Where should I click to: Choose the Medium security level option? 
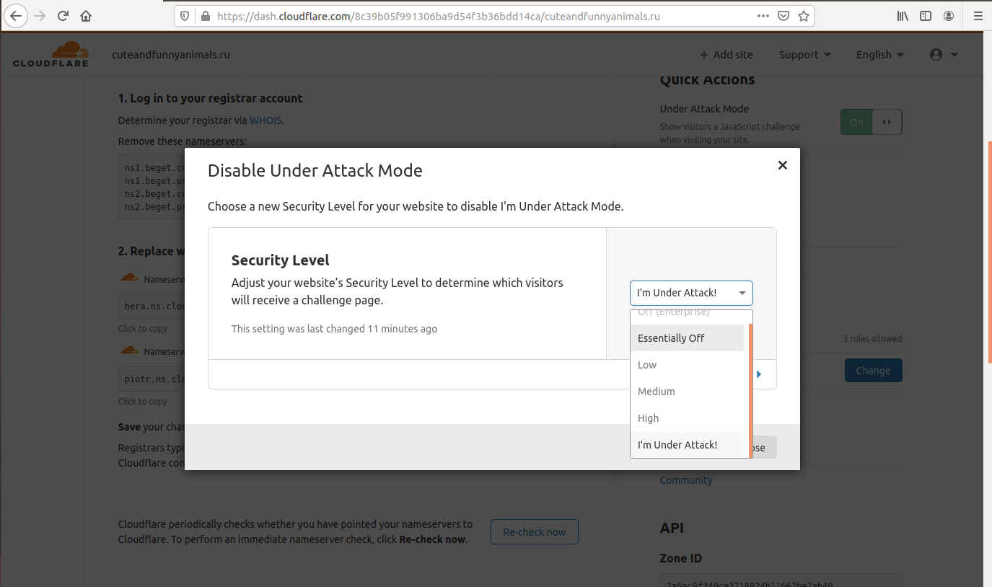[x=657, y=392]
